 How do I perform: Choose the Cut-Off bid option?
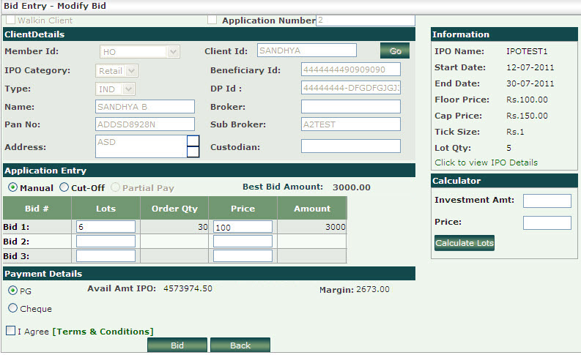click(64, 187)
